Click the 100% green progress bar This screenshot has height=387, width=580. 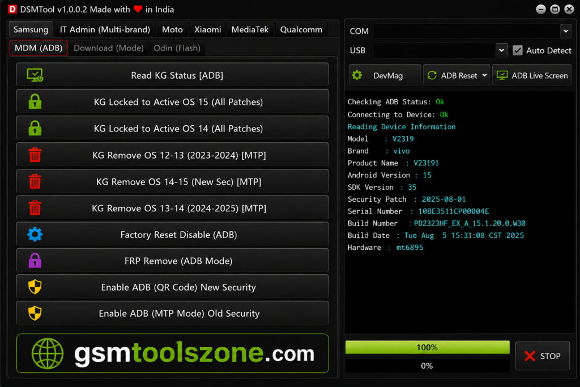coord(427,347)
